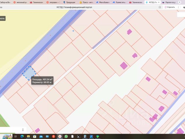
Task: Open a new browser tab
Action: (x=180, y=2)
